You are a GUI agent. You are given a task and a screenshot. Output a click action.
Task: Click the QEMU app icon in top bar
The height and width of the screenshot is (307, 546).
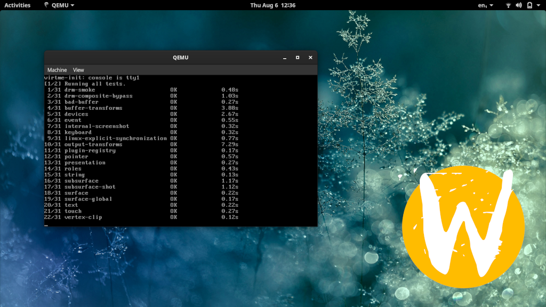pos(46,5)
